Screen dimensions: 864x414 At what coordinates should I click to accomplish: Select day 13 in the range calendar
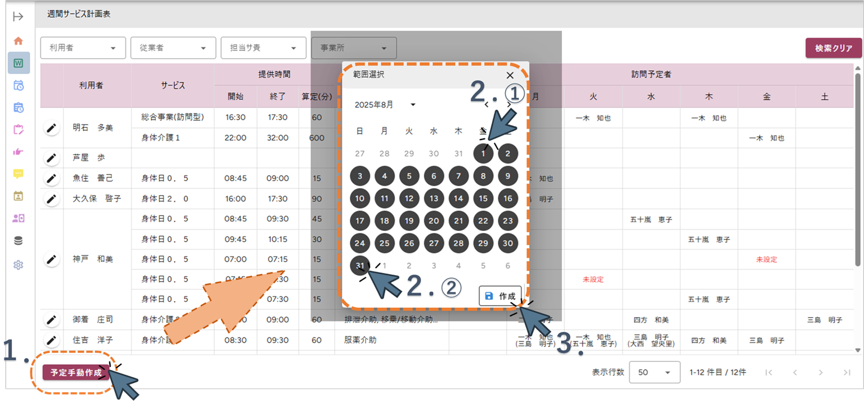point(434,198)
